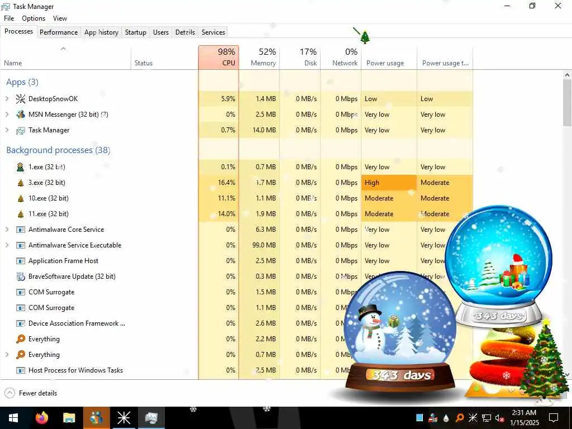This screenshot has height=429, width=572.
Task: Open the Options menu
Action: tap(34, 18)
